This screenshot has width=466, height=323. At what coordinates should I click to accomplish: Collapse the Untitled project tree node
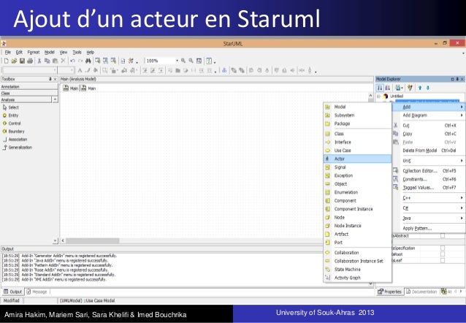click(378, 96)
